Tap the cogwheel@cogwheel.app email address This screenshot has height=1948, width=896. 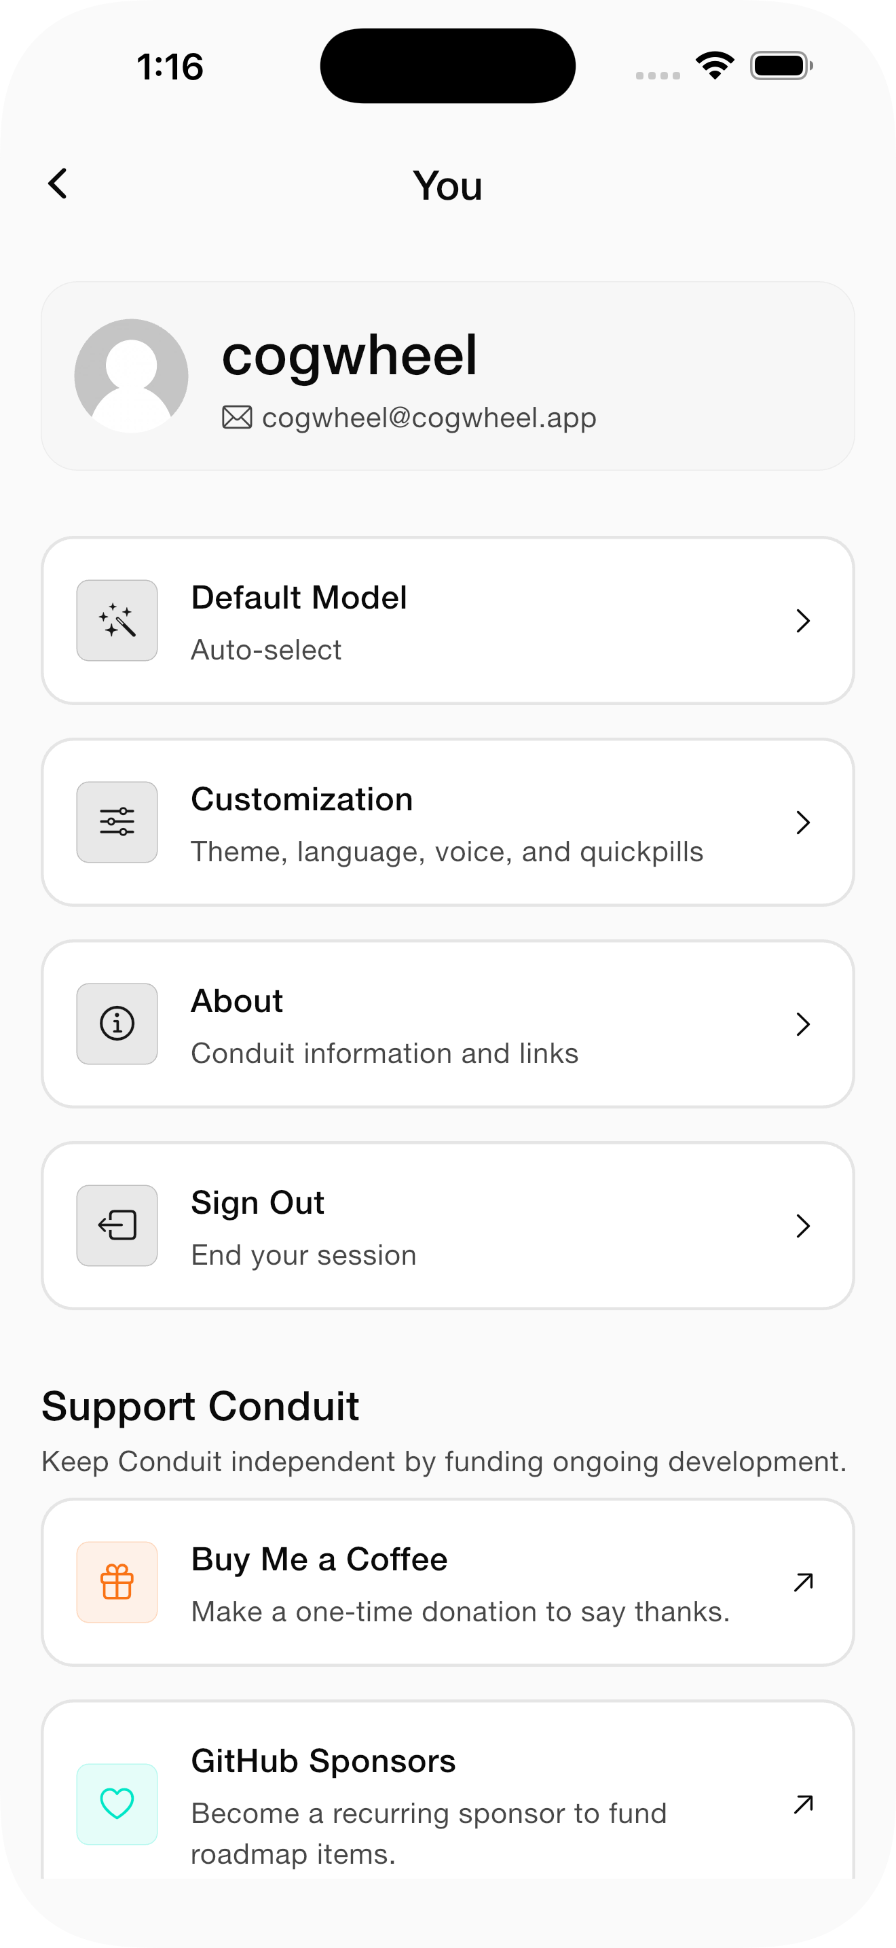tap(429, 418)
